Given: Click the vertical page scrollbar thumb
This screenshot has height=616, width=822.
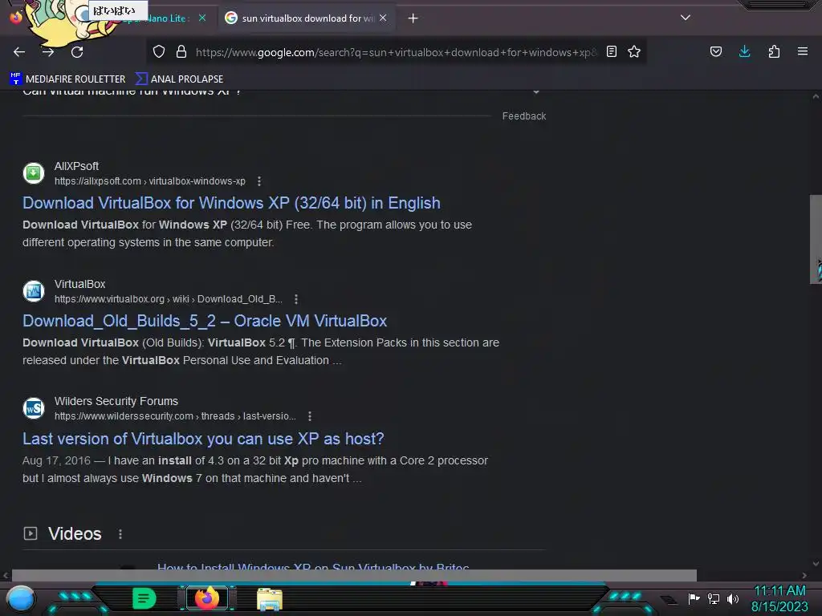Looking at the screenshot, I should [x=816, y=239].
